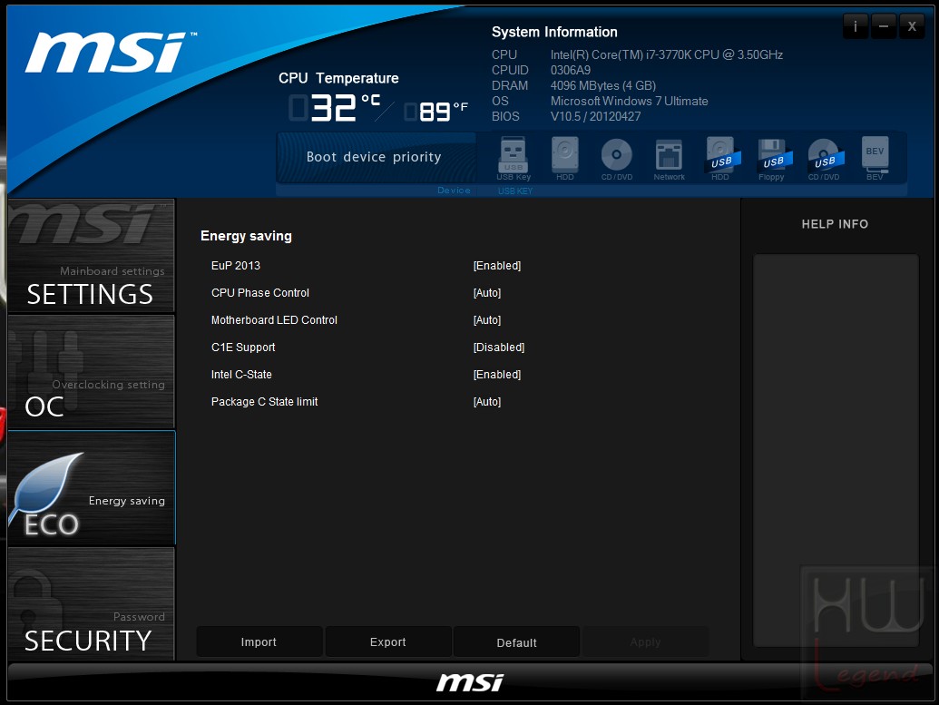Choose the non-USB CD/DVD boot device icon

click(617, 159)
